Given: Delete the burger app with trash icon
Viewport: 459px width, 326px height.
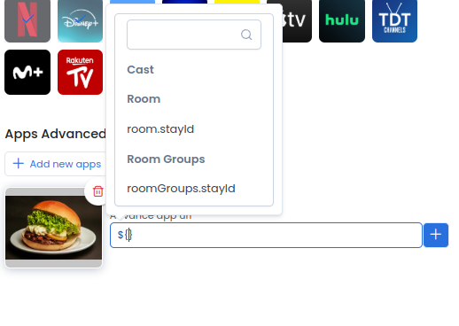Looking at the screenshot, I should (98, 191).
